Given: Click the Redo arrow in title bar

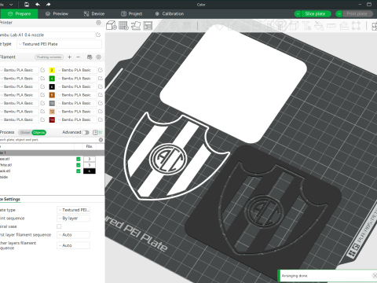Looking at the screenshot, I should pyautogui.click(x=48, y=4).
